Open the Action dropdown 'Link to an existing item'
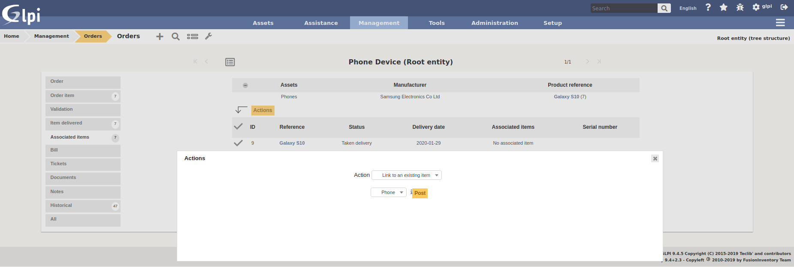 coord(406,175)
